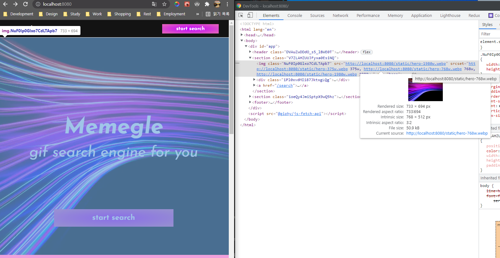
Task: Click the DOM node three-dot actions icon
Action: pos(238,63)
